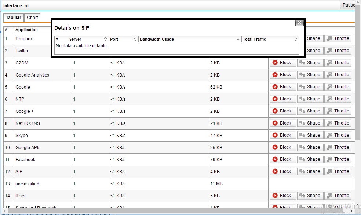
Task: Sort details by Bandwidth Usage column
Action: click(190, 39)
